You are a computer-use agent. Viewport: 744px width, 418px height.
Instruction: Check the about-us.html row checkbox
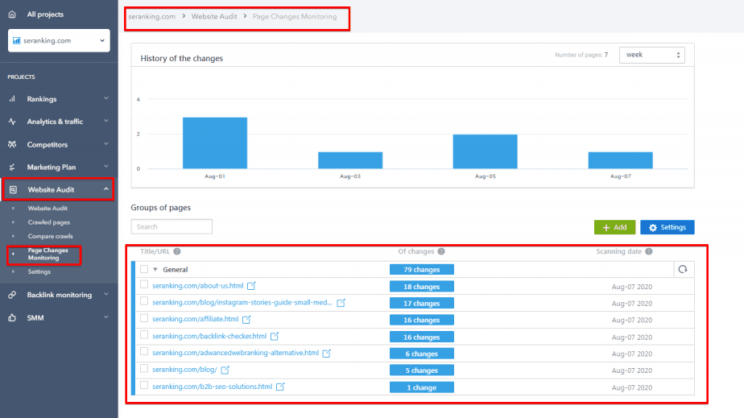144,284
